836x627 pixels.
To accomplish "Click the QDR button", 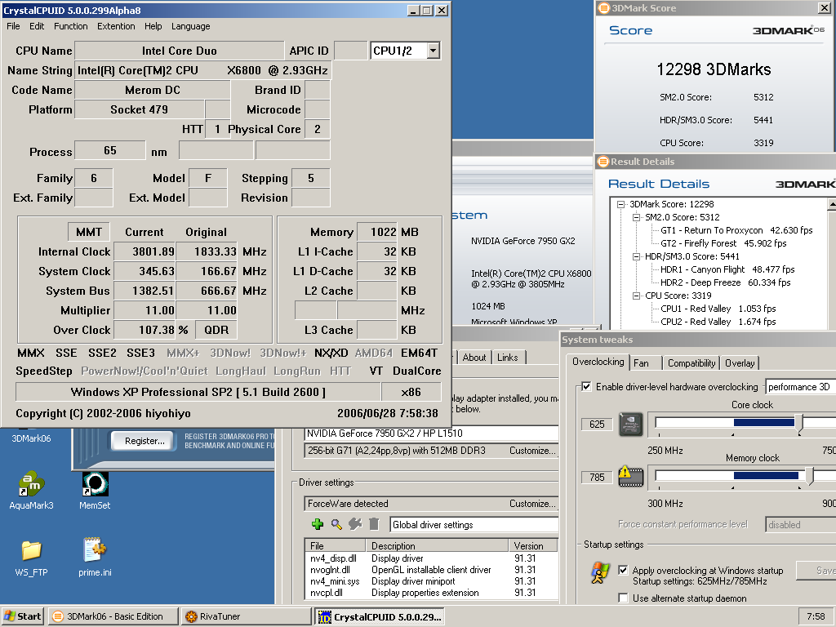I will pyautogui.click(x=216, y=330).
